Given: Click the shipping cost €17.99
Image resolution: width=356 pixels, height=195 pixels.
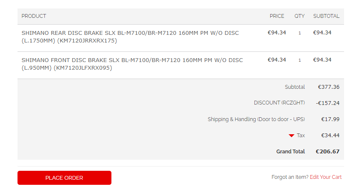Looking at the screenshot, I should coord(330,119).
